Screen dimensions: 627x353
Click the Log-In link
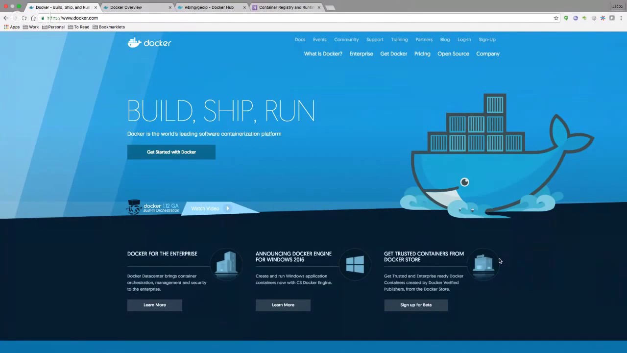(464, 40)
